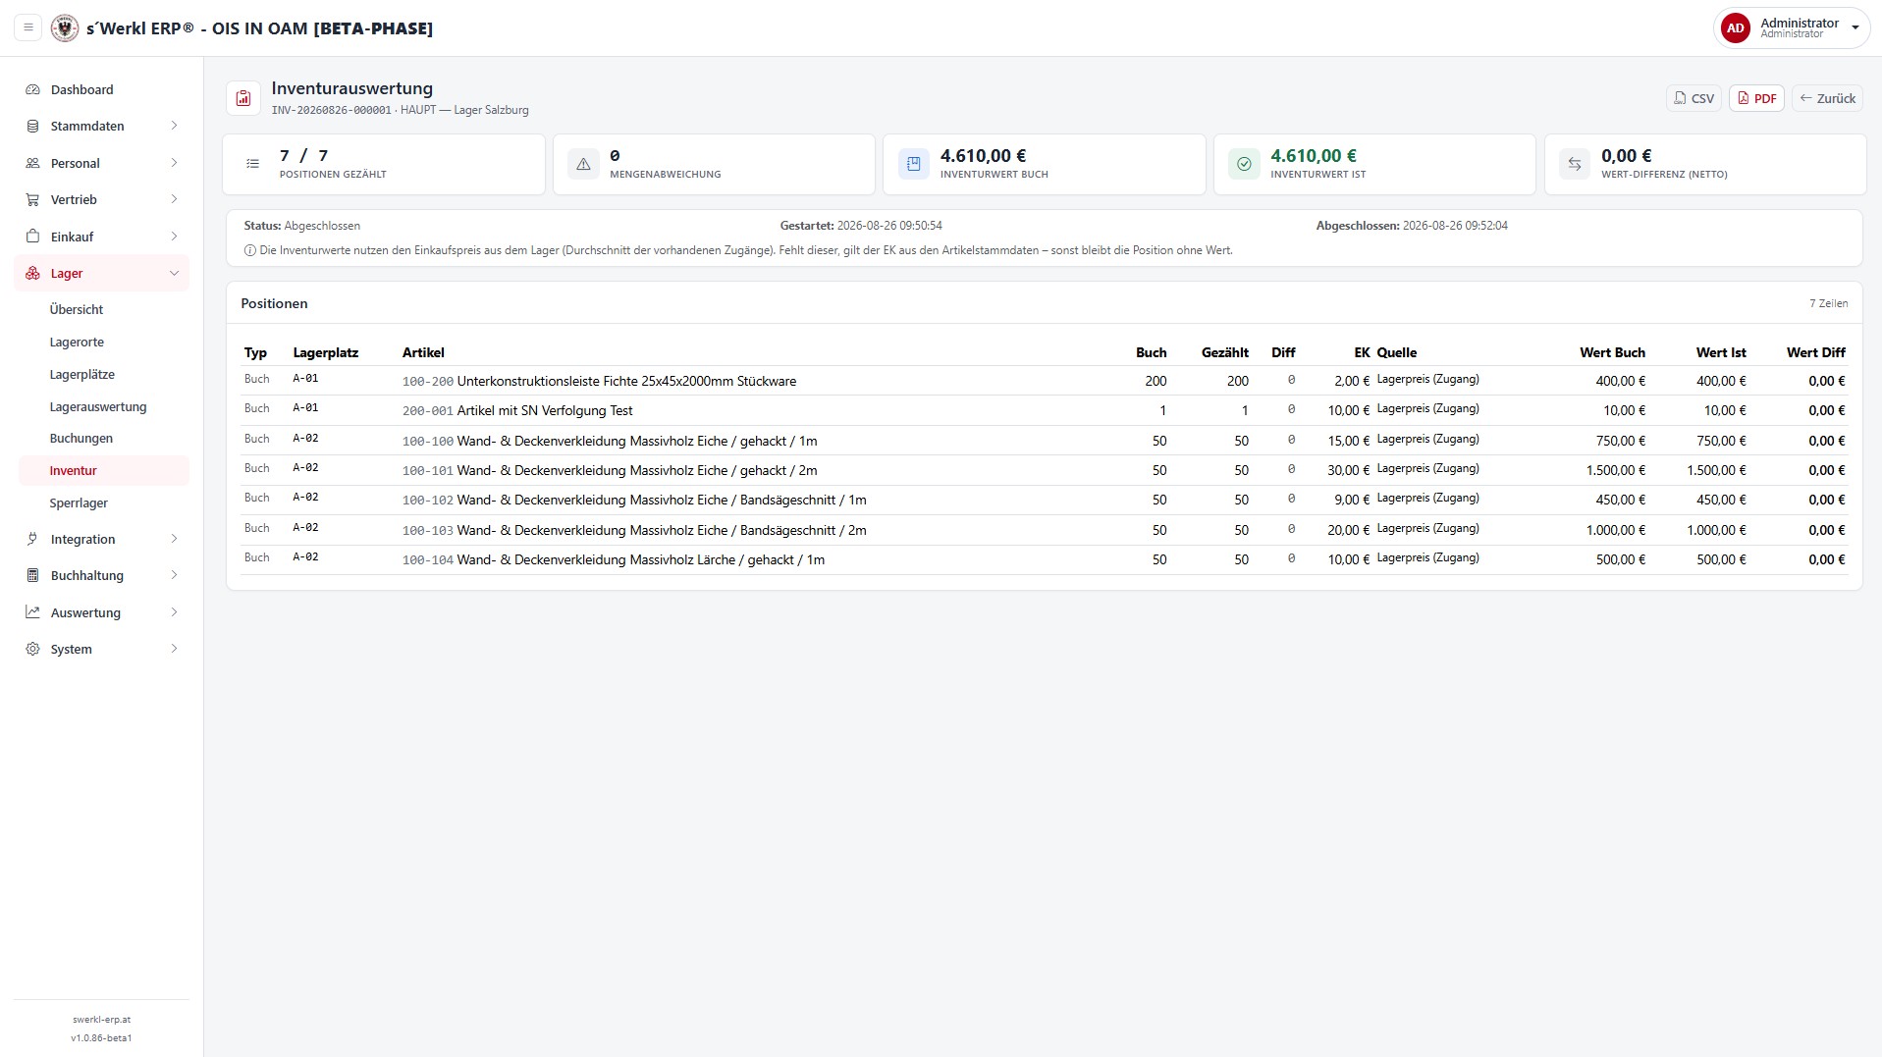1882x1057 pixels.
Task: Click the Vertrieb shopping cart icon
Action: (32, 199)
